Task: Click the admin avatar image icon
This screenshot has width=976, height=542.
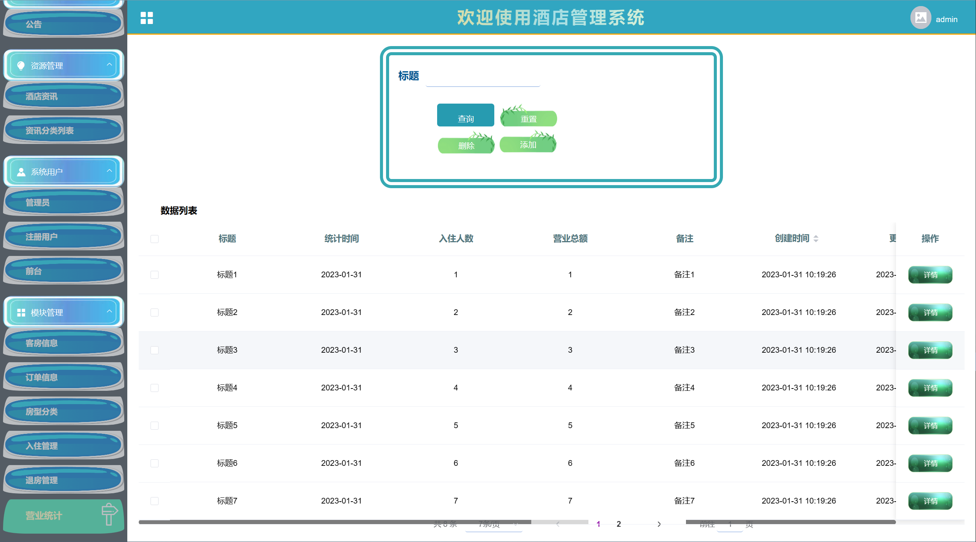Action: [920, 18]
